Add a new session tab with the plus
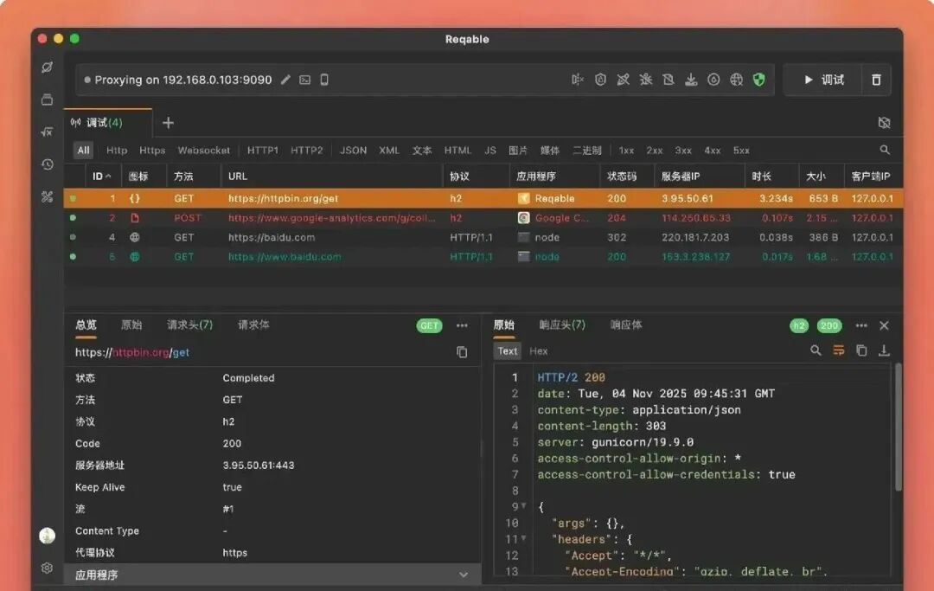 pyautogui.click(x=168, y=123)
